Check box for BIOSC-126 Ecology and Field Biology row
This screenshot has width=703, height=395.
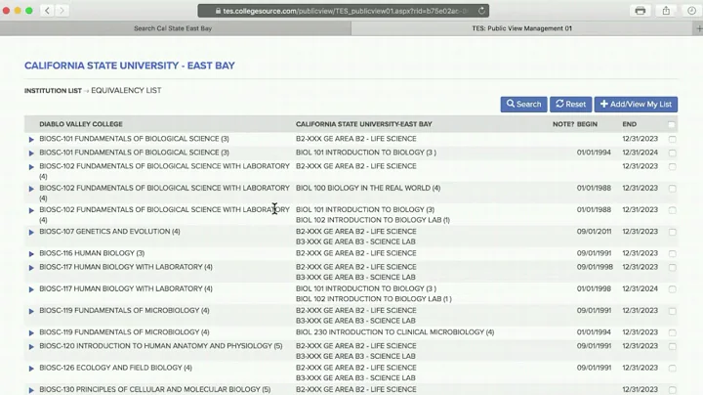(672, 368)
